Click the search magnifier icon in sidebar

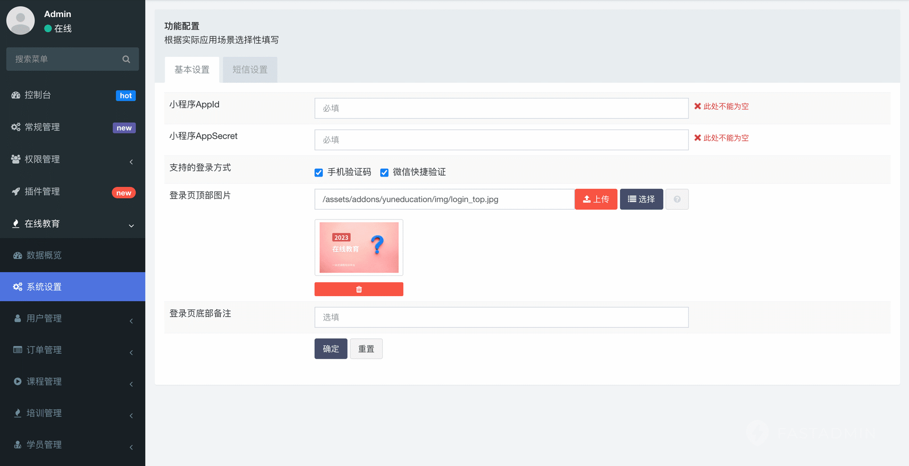(126, 59)
